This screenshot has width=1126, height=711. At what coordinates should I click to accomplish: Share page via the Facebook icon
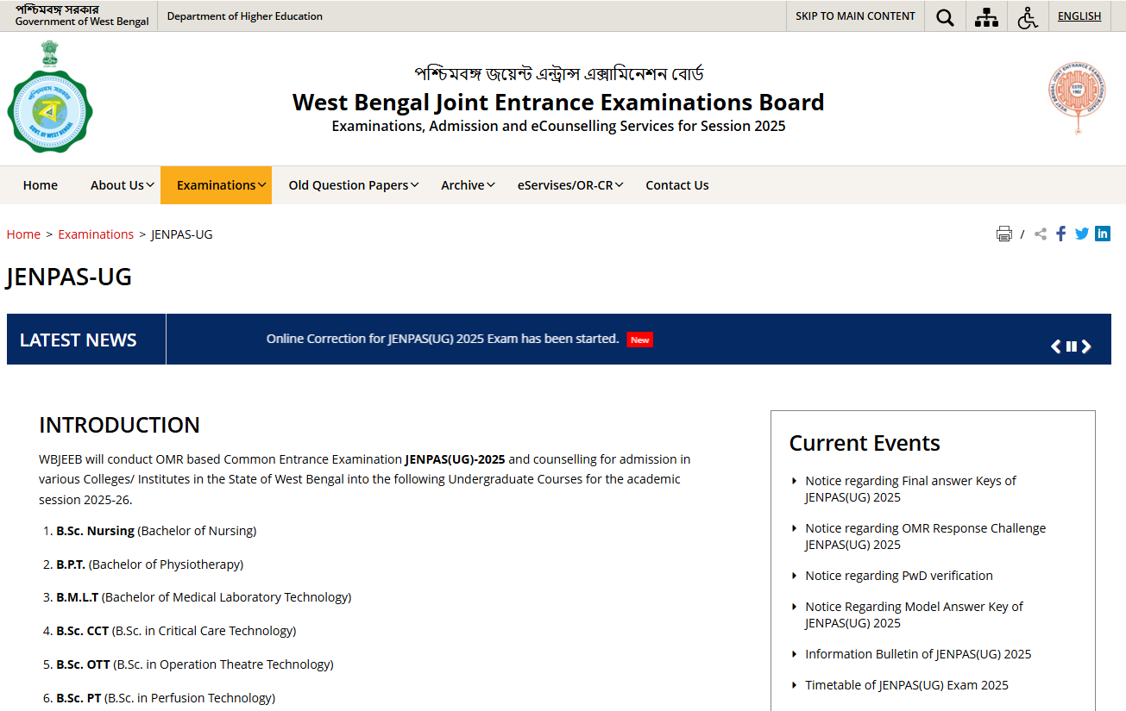tap(1060, 233)
